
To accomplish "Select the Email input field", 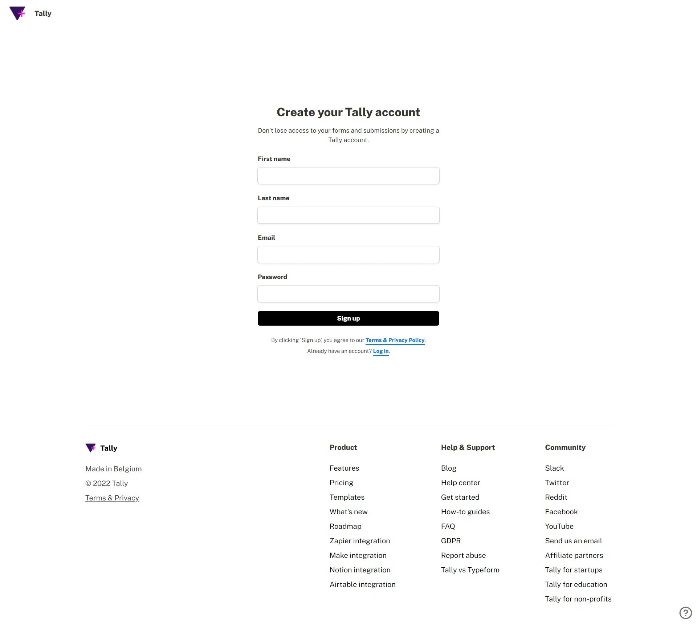I will (x=348, y=255).
